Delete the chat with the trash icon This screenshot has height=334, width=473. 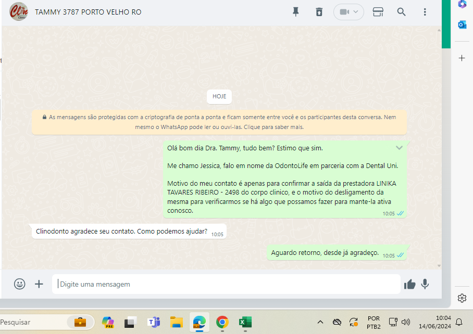click(319, 12)
